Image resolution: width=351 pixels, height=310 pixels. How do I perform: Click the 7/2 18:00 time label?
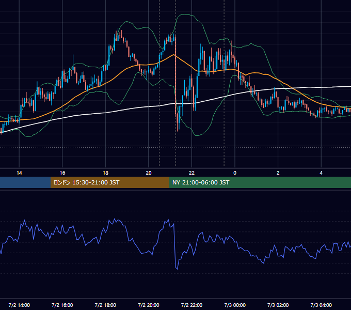(105, 305)
